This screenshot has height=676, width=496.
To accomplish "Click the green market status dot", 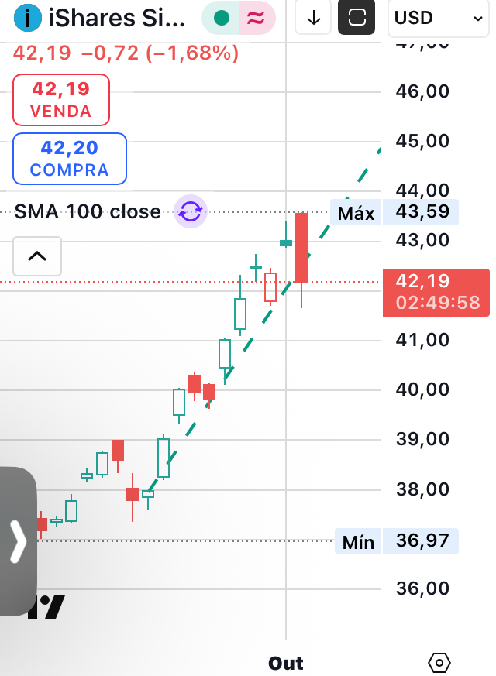I will pos(222,19).
